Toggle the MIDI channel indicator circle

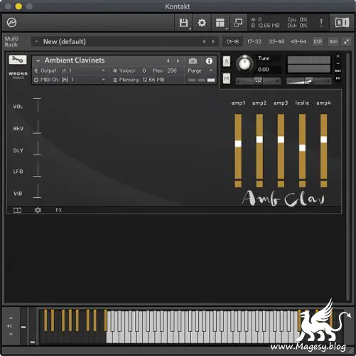[36, 80]
